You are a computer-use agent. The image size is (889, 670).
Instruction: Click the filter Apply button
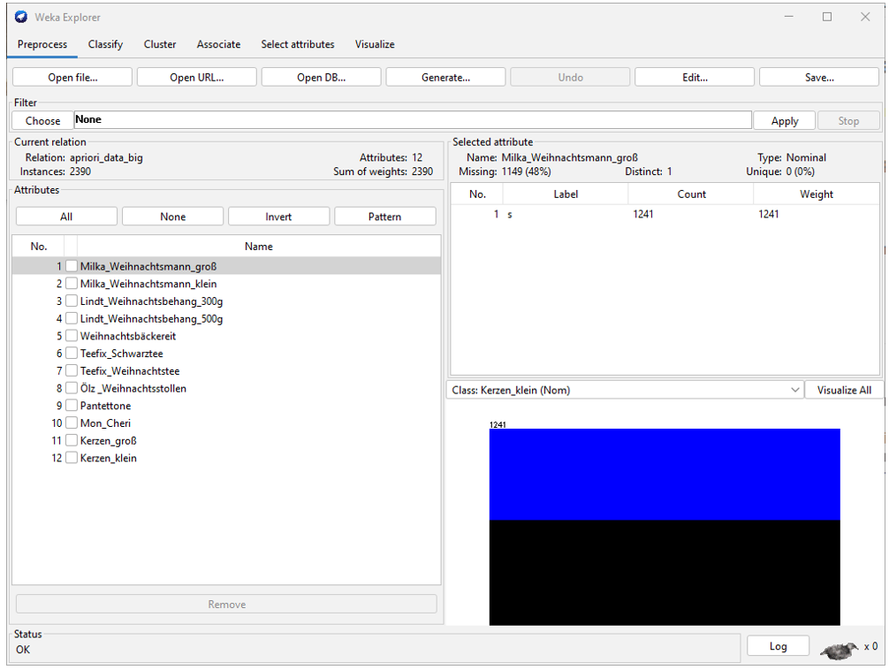point(785,120)
